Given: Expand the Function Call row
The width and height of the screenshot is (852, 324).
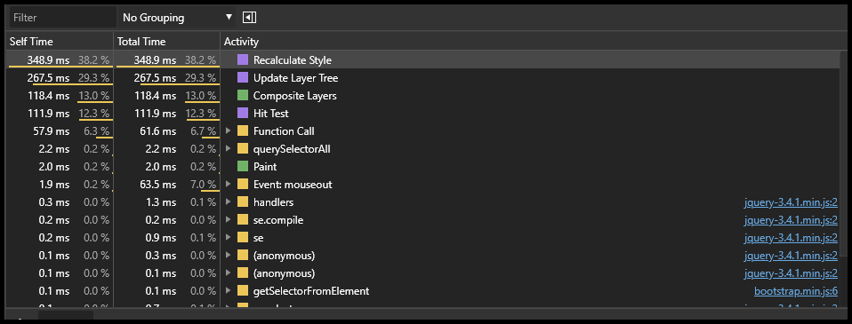Looking at the screenshot, I should tap(229, 130).
